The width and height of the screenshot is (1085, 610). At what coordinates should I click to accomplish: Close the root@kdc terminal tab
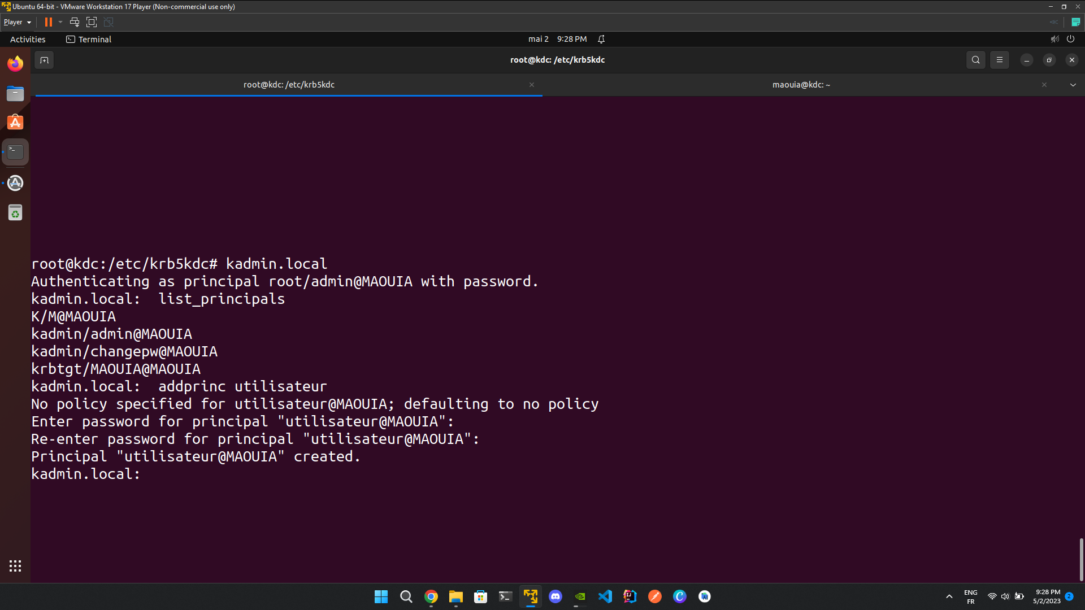pyautogui.click(x=532, y=85)
